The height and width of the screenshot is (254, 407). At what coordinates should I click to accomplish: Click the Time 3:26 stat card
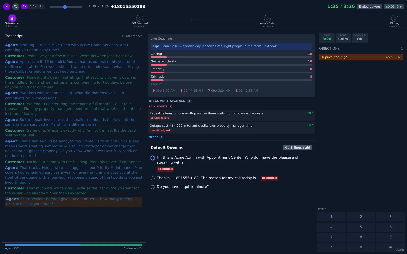point(327,38)
